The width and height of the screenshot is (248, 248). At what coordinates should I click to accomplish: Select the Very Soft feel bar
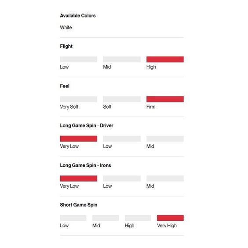point(79,99)
